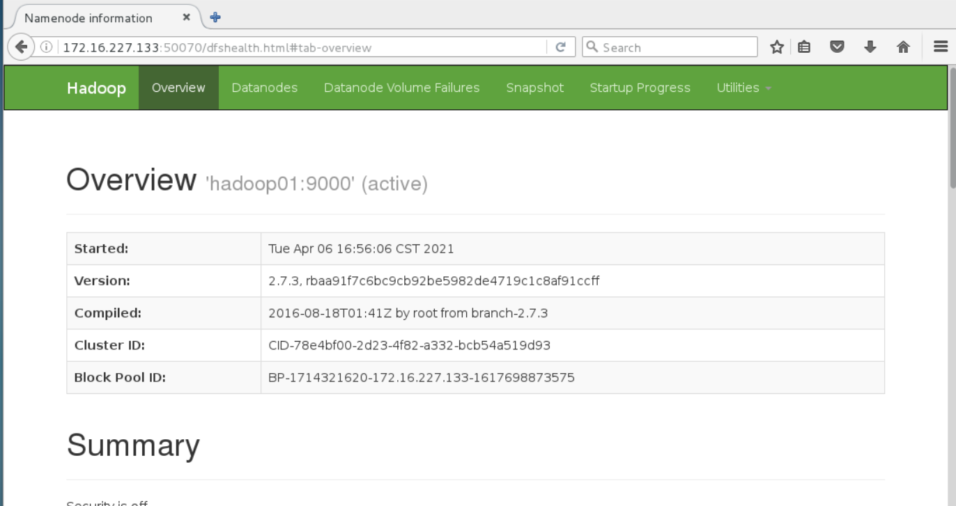Click the 'Block Pool ID:' row label
This screenshot has width=956, height=506.
click(x=120, y=377)
